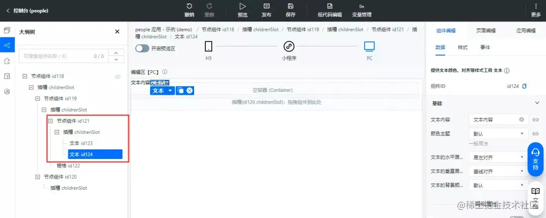The height and width of the screenshot is (218, 546).
Task: Jump to next search result arrow
Action: tap(116, 60)
